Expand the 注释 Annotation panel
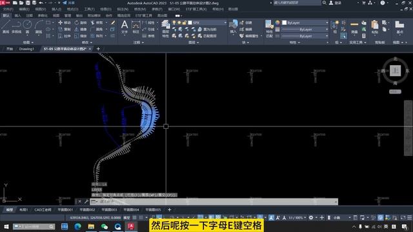The width and height of the screenshot is (413, 232). pos(138,43)
